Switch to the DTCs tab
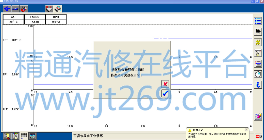Image resolution: width=264 pixels, height=140 pixels. [x=49, y=9]
